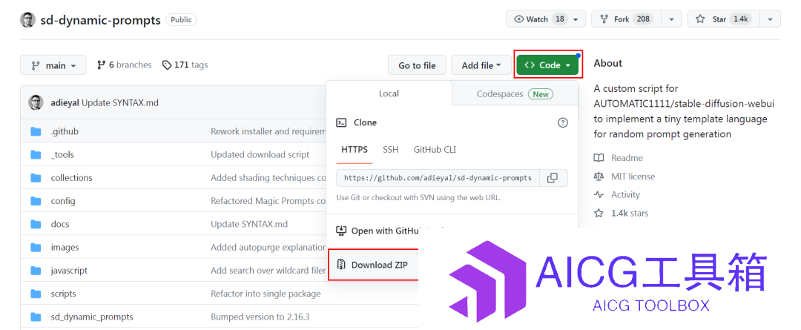This screenshot has width=801, height=330.
Task: Switch to the Local tab
Action: point(389,93)
